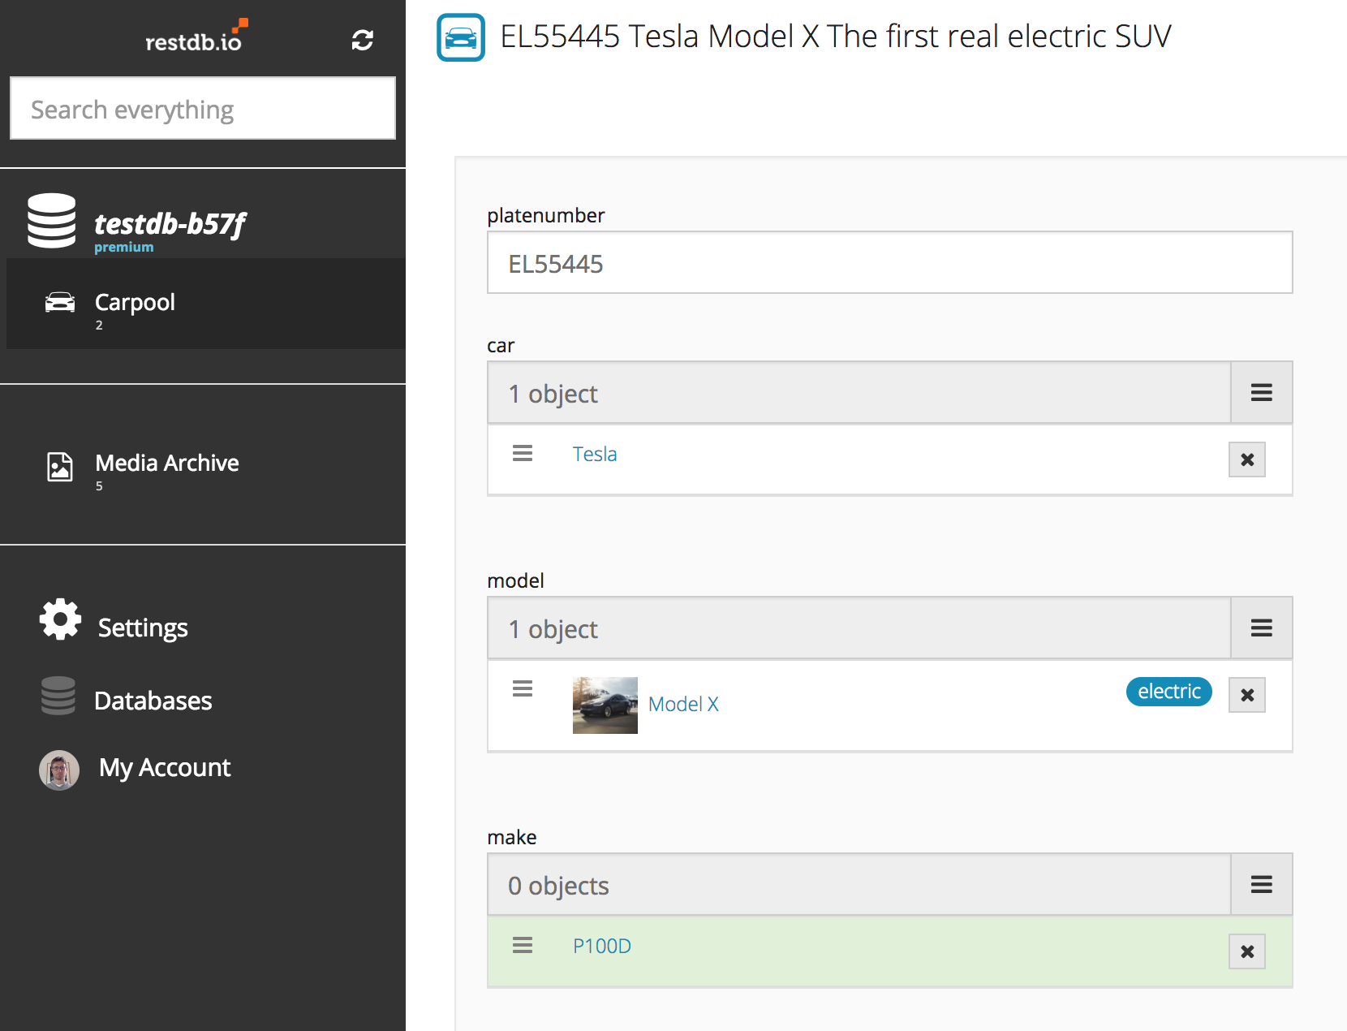Click the premium plan label
Viewport: 1347px width, 1031px height.
point(124,247)
